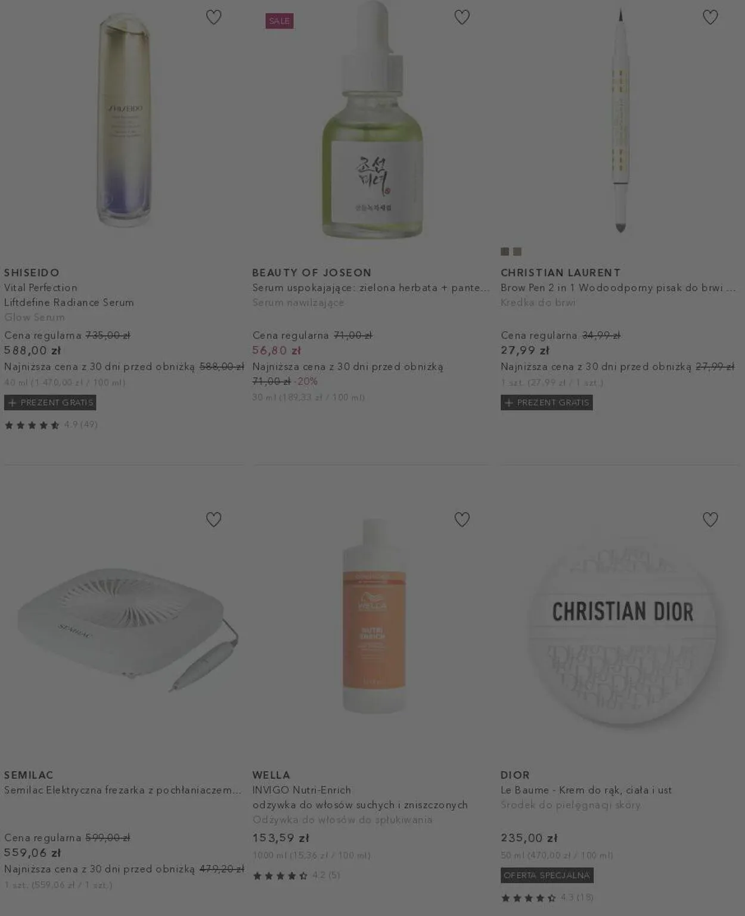Screen dimensions: 745x916
Task: Click Oferta Specjalna badge on Dior
Action: click(547, 875)
